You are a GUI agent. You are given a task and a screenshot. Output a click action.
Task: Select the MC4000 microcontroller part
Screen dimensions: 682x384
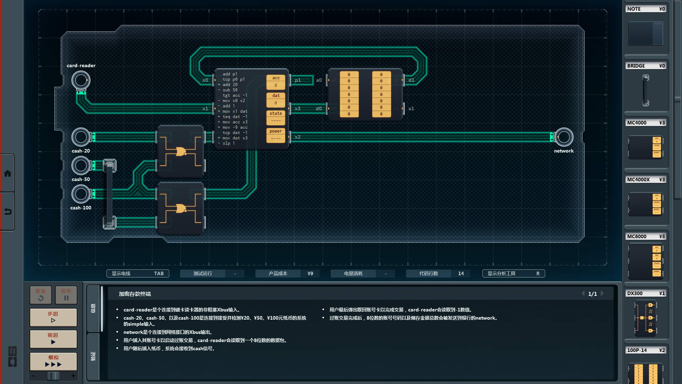coord(645,147)
